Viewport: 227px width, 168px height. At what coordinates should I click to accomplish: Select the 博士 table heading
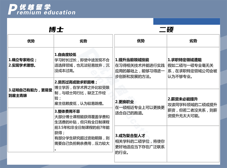point(56,30)
